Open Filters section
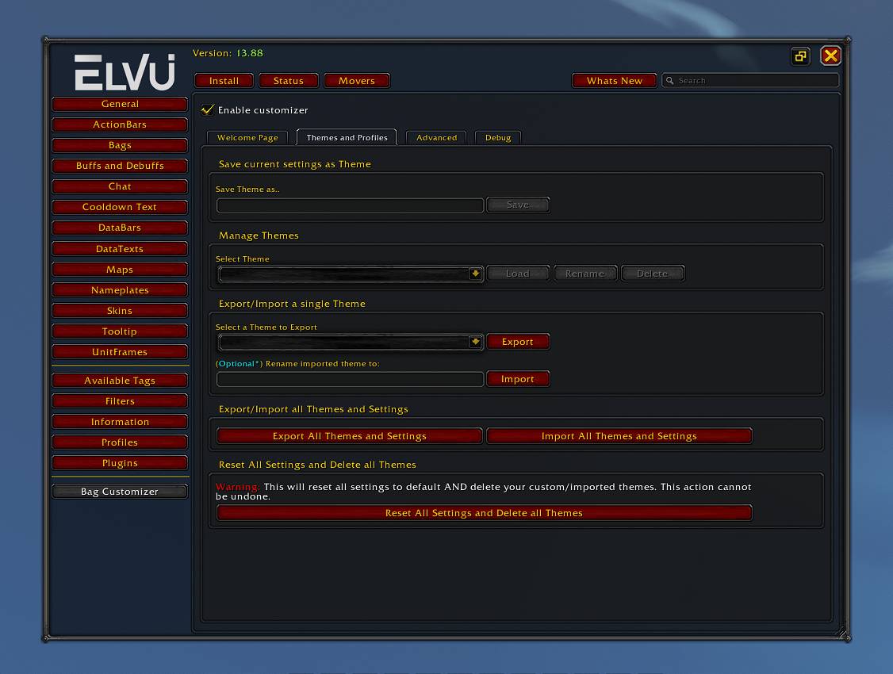This screenshot has width=893, height=674. [120, 401]
